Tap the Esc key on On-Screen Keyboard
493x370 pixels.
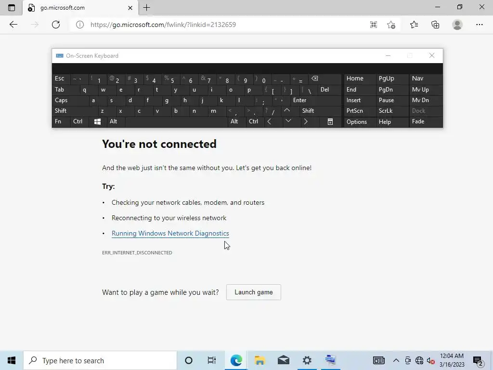(61, 79)
